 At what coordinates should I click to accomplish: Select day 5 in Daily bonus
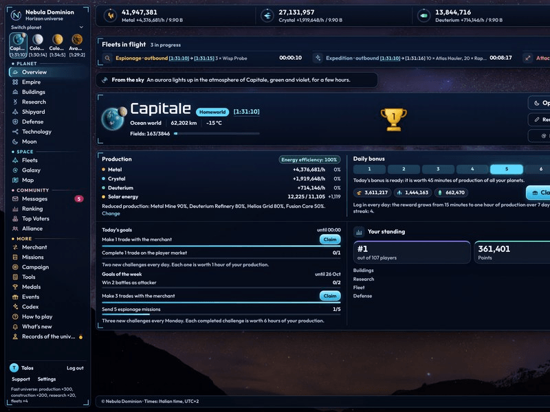tap(507, 169)
